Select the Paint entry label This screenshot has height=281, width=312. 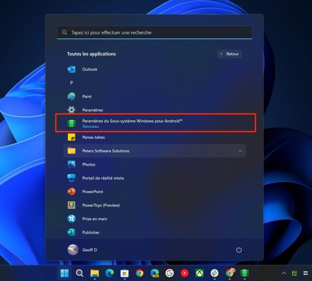point(87,96)
